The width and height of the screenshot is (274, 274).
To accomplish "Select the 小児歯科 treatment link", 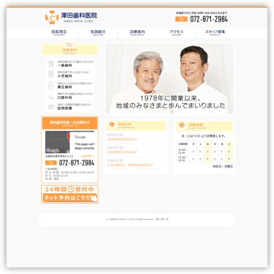I will [x=70, y=74].
